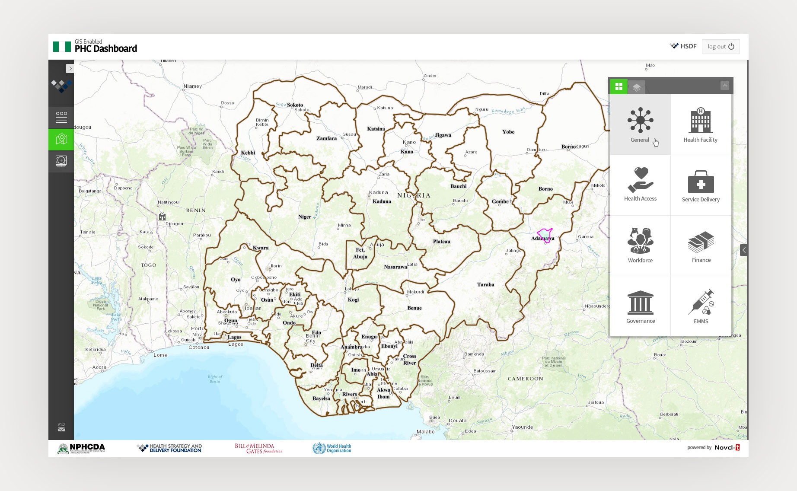Select the General category icon
Viewport: 797px width, 491px height.
click(640, 124)
